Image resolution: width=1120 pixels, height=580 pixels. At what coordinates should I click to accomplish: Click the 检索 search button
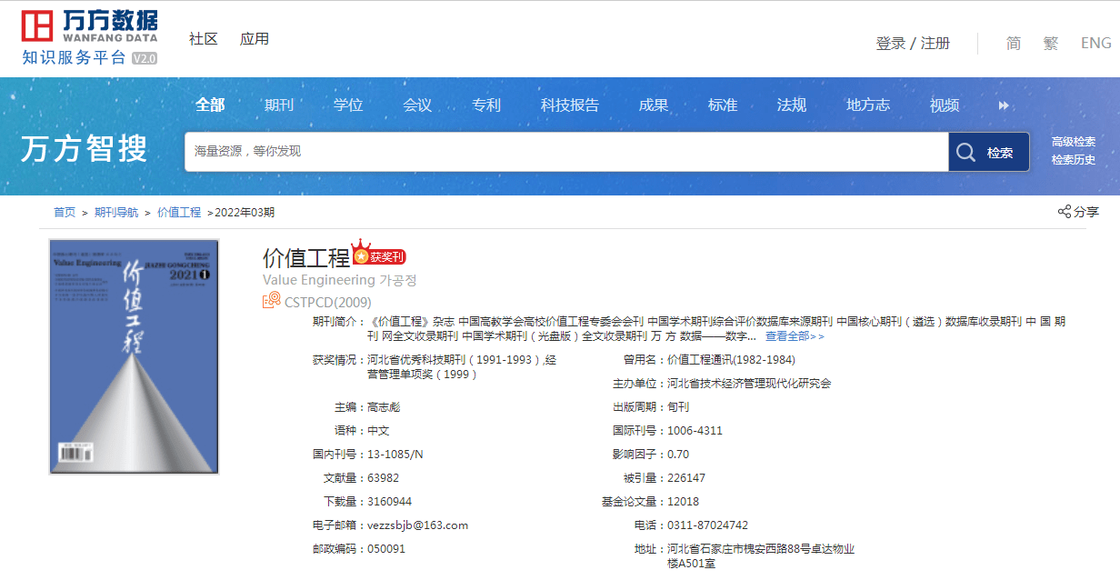pos(989,152)
